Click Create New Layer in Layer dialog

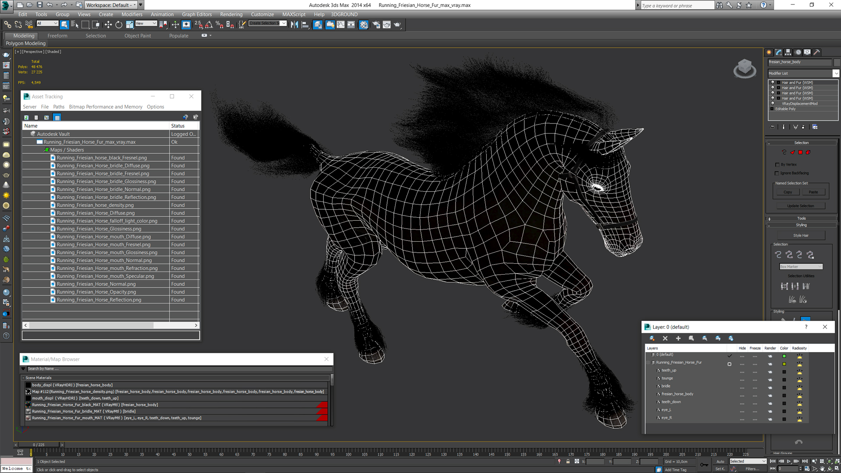coord(652,338)
